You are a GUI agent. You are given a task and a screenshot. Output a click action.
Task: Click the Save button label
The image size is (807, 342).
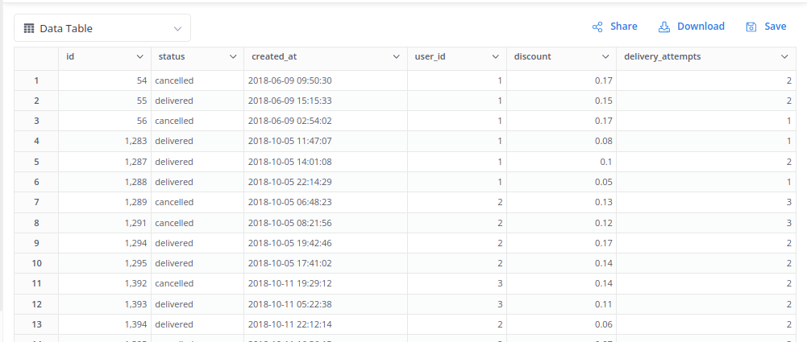(775, 27)
